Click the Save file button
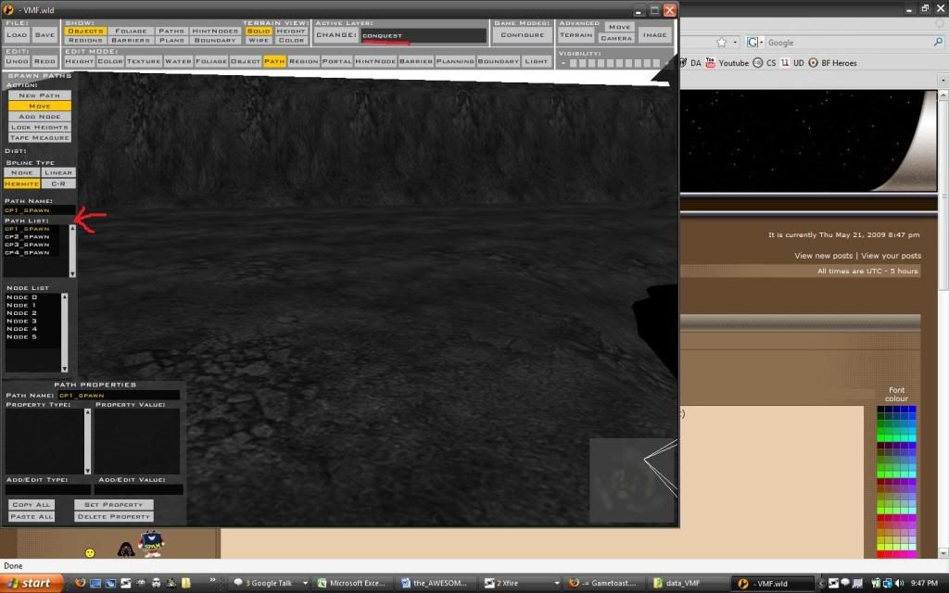This screenshot has width=949, height=593. point(44,35)
